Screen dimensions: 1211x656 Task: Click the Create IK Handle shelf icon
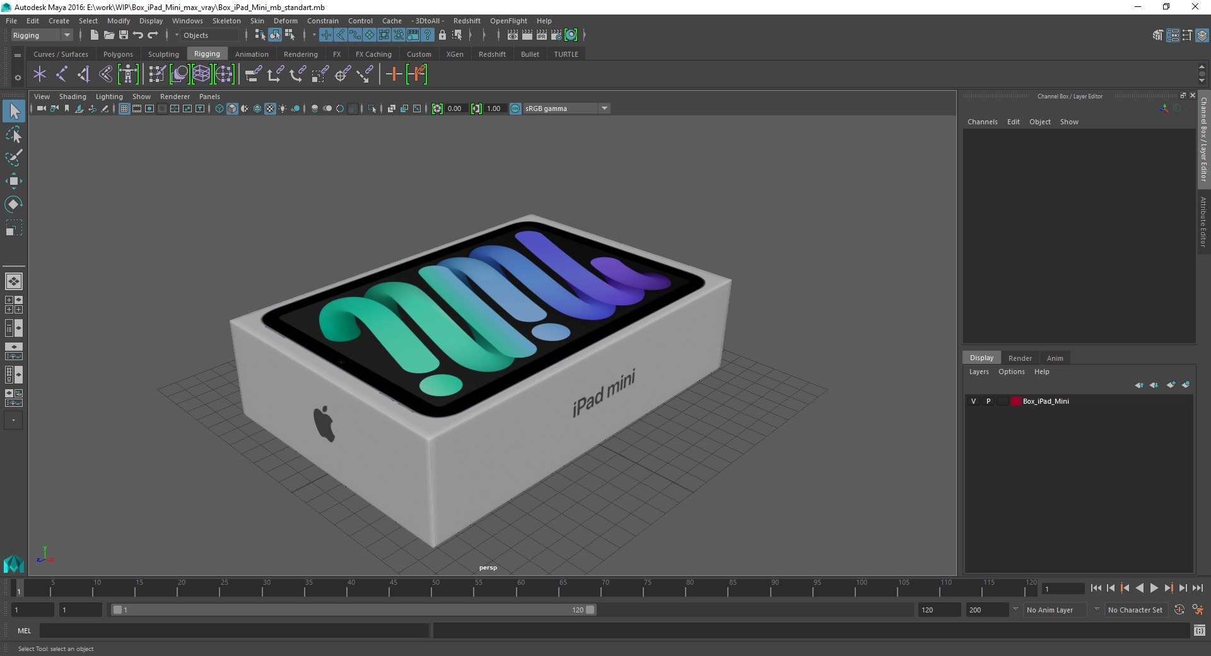point(84,74)
